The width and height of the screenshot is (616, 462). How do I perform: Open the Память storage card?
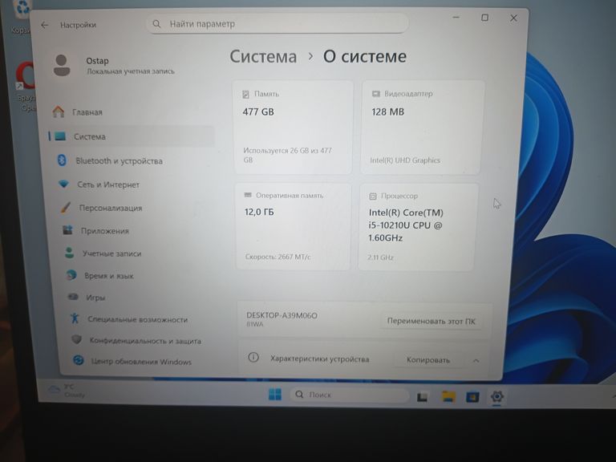(294, 128)
